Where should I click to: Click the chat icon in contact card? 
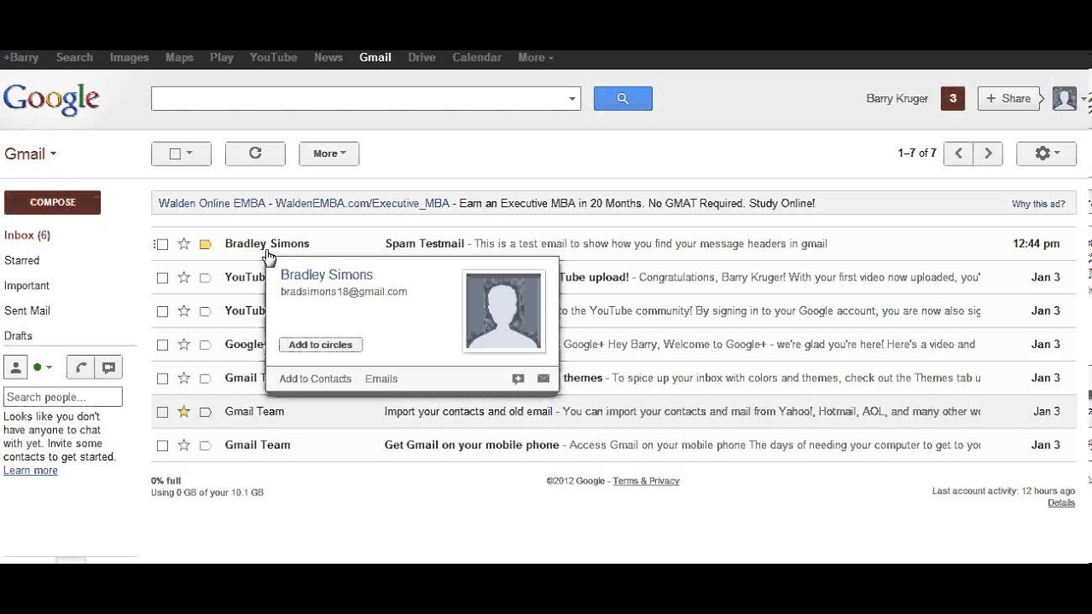pyautogui.click(x=518, y=379)
